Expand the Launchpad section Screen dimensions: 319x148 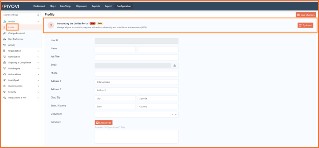[38, 80]
